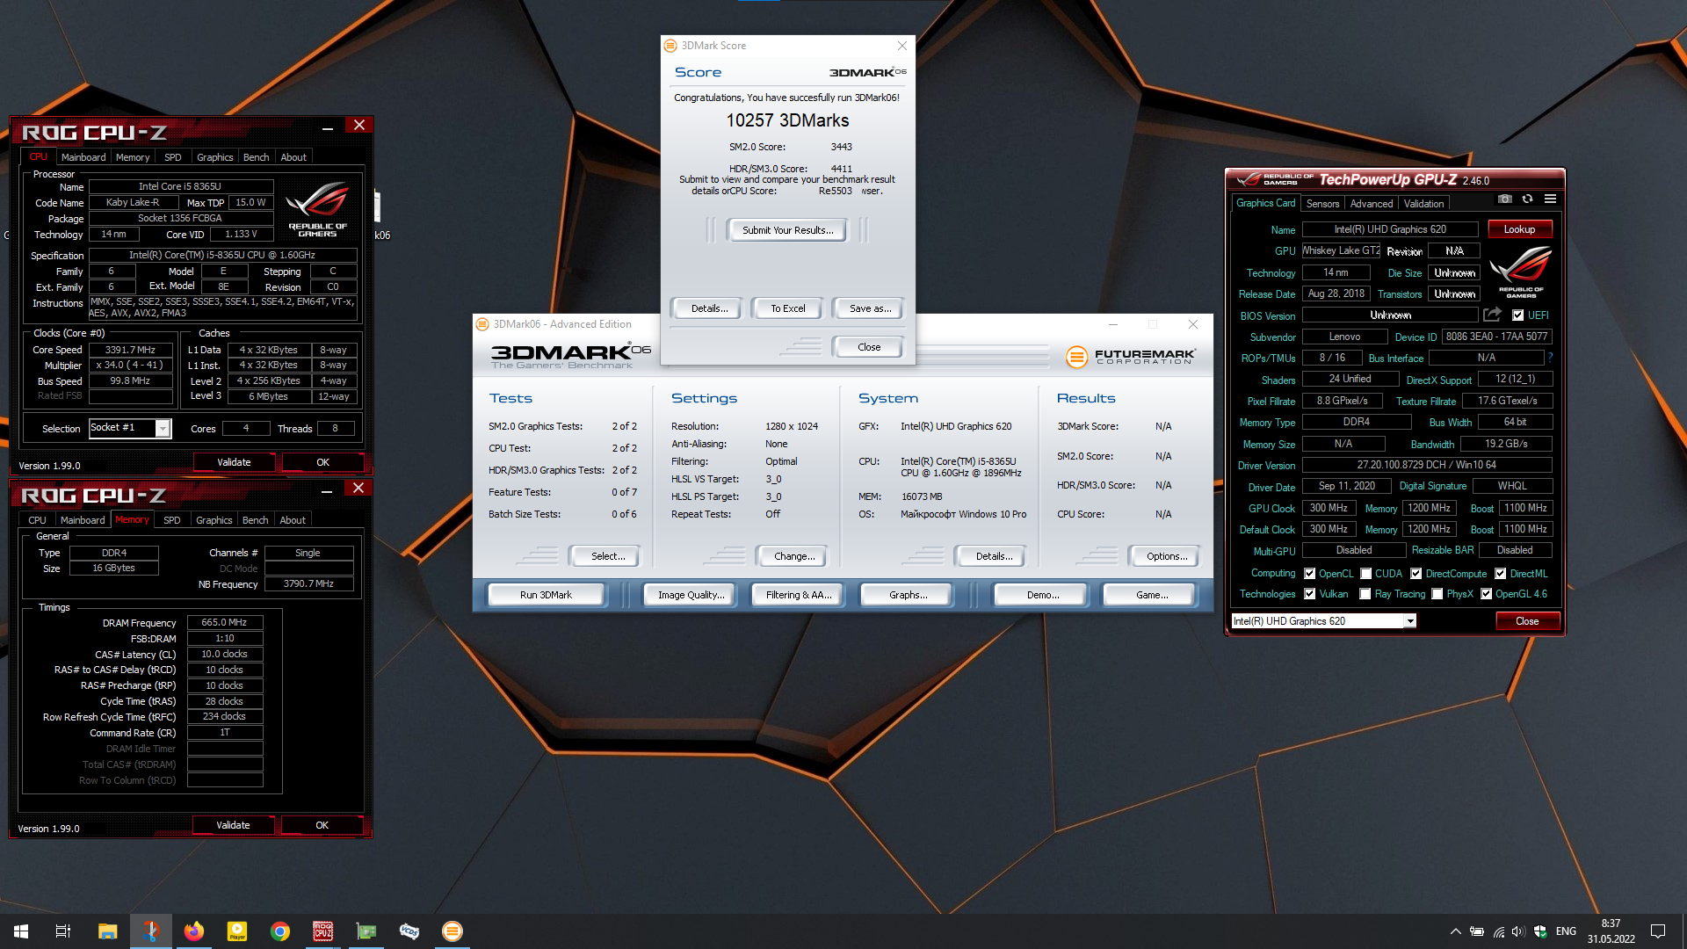
Task: Open Validation tab in GPU-Z
Action: click(x=1423, y=204)
